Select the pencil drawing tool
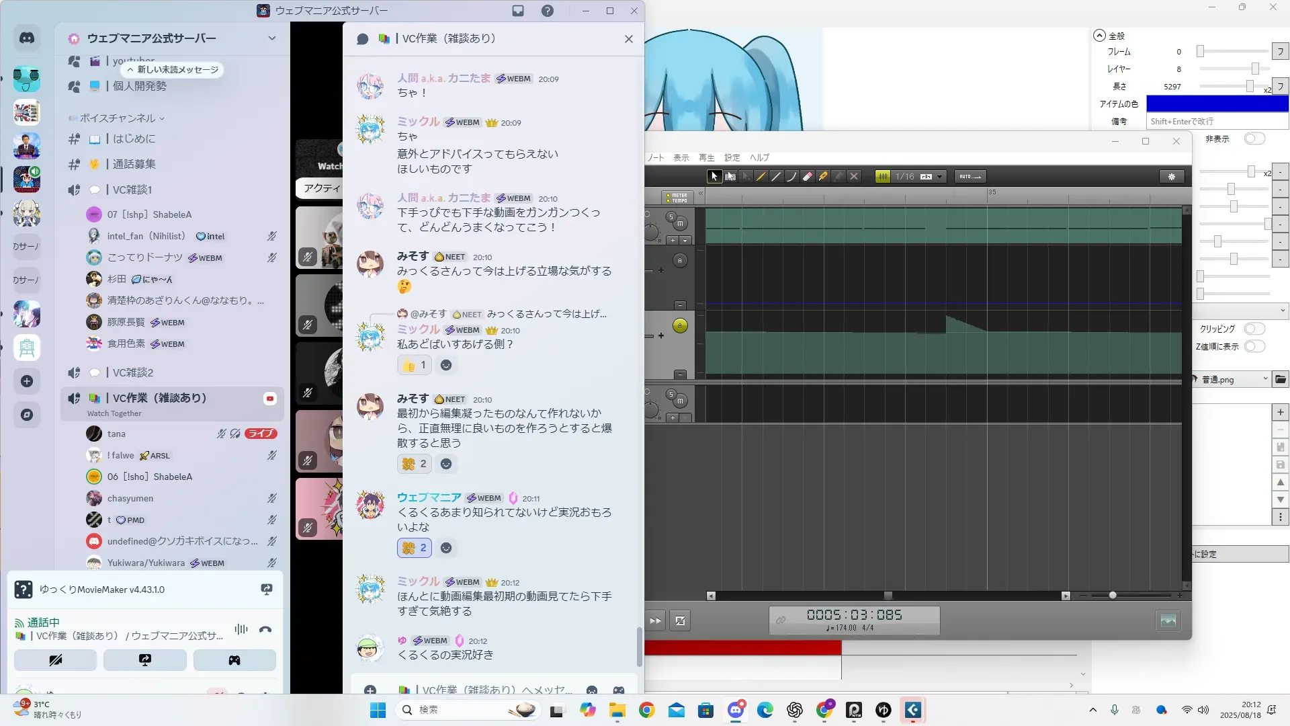This screenshot has height=726, width=1290. (761, 177)
